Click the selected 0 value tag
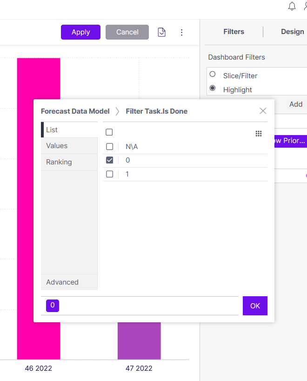Image resolution: width=307 pixels, height=381 pixels. point(53,306)
